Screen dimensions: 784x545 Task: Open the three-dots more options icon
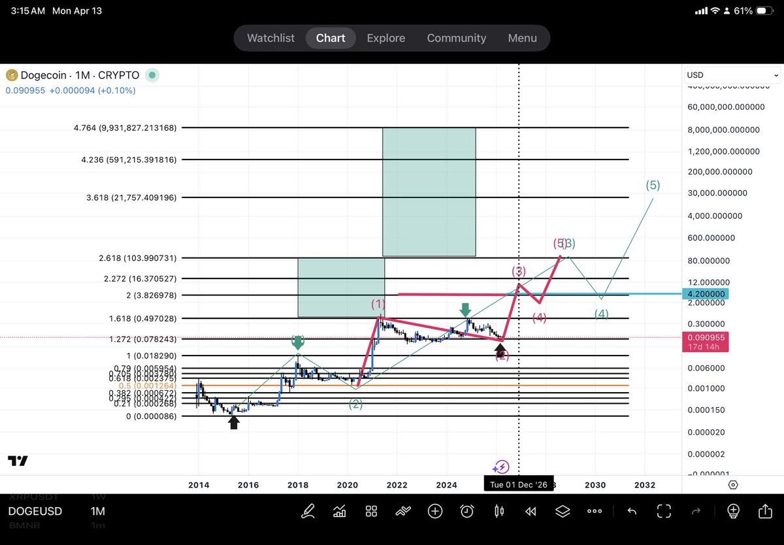pyautogui.click(x=595, y=511)
